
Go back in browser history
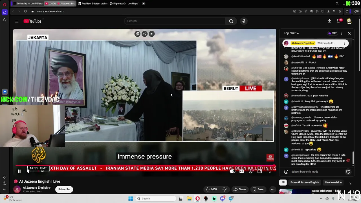coord(13,11)
